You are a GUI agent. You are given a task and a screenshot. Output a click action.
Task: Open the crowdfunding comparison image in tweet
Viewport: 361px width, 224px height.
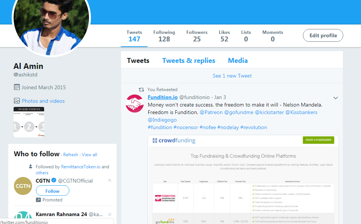click(x=243, y=180)
